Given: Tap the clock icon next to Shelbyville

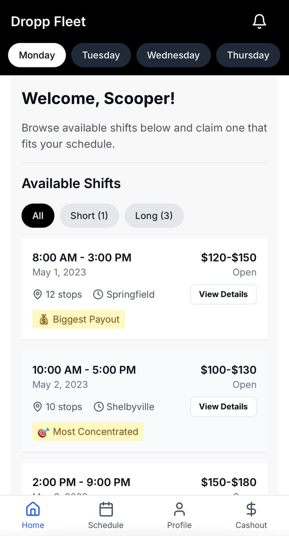Looking at the screenshot, I should [98, 407].
